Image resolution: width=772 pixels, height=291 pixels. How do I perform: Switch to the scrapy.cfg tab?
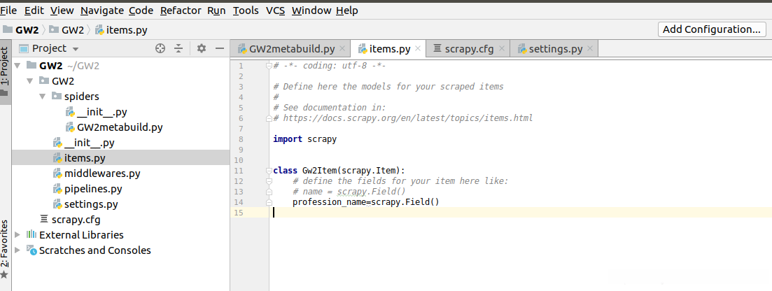click(468, 49)
